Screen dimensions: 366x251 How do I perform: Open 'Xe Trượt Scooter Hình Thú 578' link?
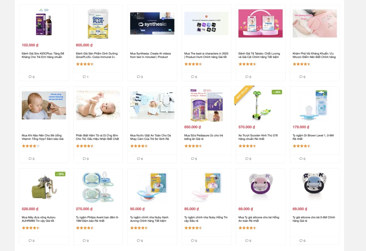tap(258, 137)
